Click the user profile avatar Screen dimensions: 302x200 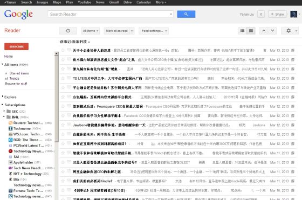pos(293,14)
